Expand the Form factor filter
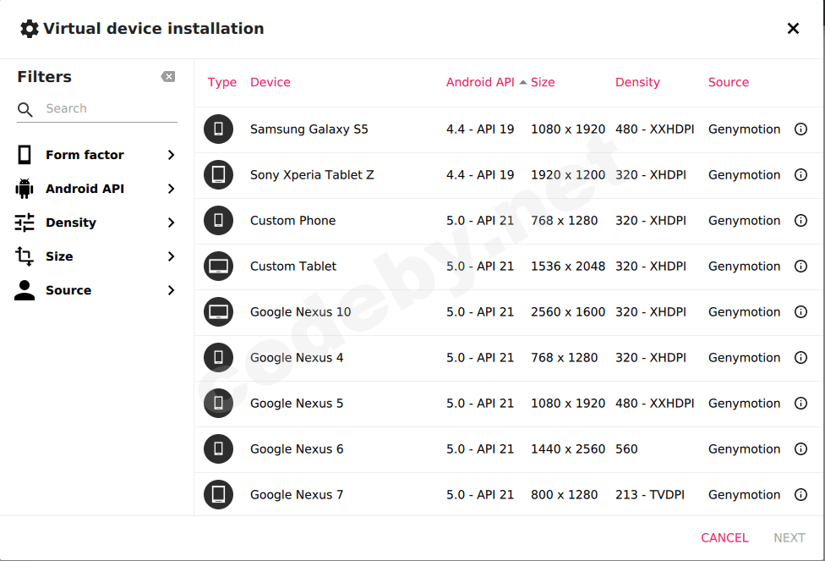The image size is (825, 561). pos(96,155)
